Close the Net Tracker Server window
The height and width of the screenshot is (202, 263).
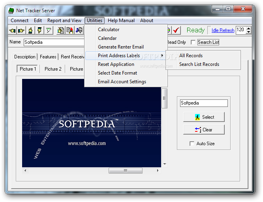(243, 9)
